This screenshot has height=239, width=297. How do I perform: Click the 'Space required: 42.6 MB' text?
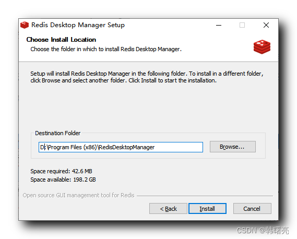tap(61, 171)
